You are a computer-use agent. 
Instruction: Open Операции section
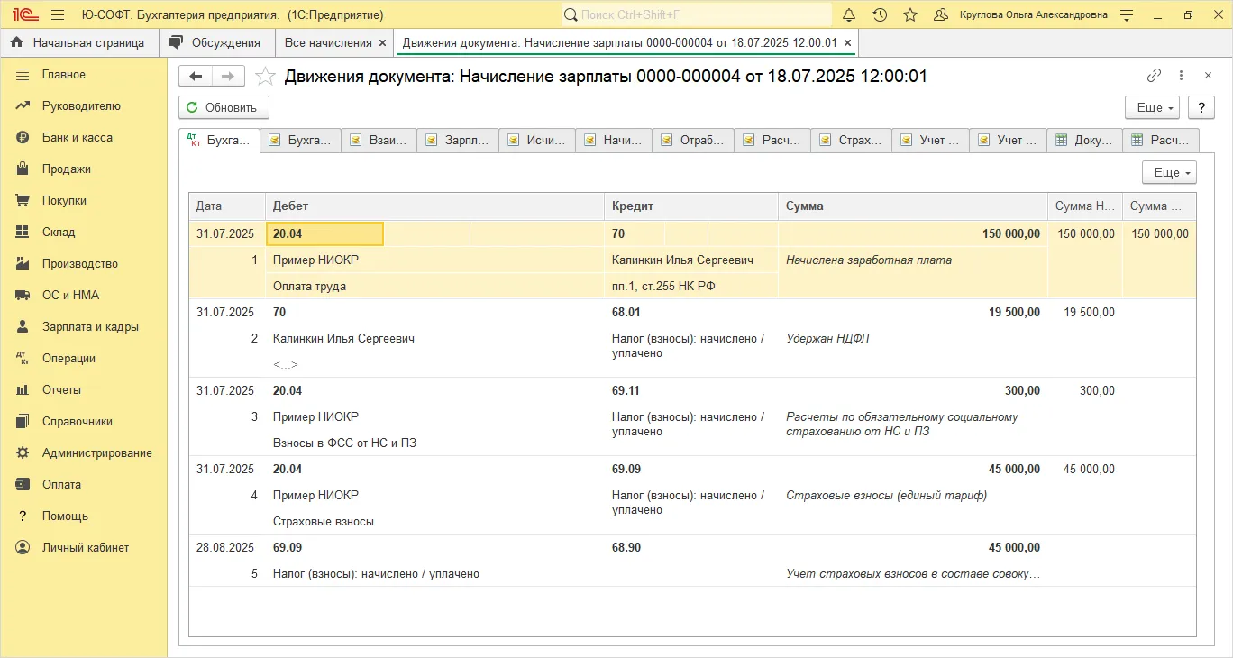(84, 358)
